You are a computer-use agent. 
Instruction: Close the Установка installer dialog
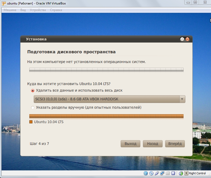pyautogui.click(x=187, y=39)
